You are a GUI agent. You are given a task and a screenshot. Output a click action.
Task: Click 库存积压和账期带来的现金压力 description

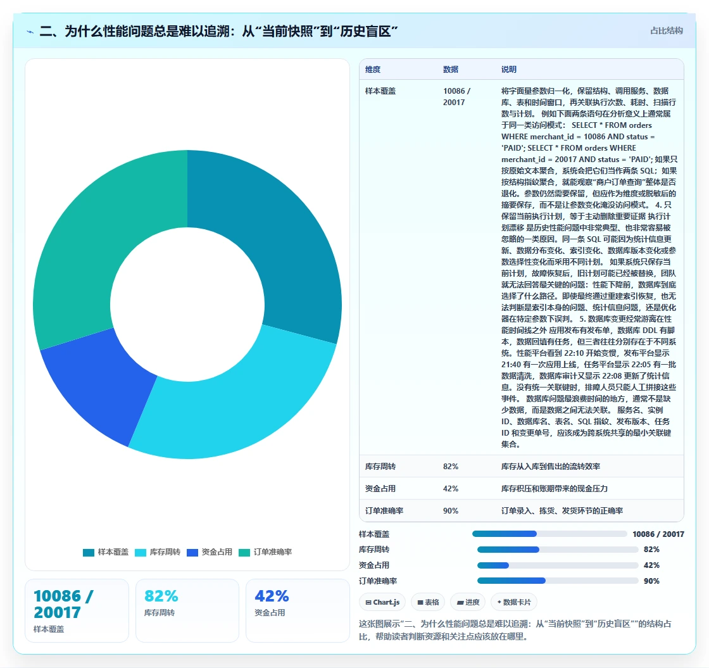pos(555,488)
